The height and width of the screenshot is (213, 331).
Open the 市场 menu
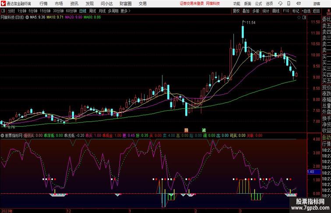pos(59,3)
